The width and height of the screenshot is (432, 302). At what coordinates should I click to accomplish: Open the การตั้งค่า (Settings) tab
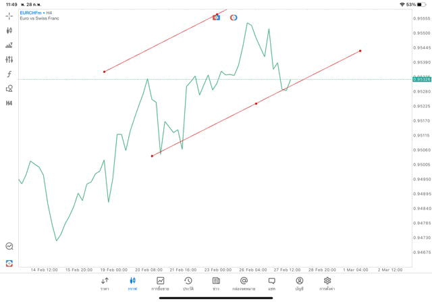pyautogui.click(x=327, y=283)
